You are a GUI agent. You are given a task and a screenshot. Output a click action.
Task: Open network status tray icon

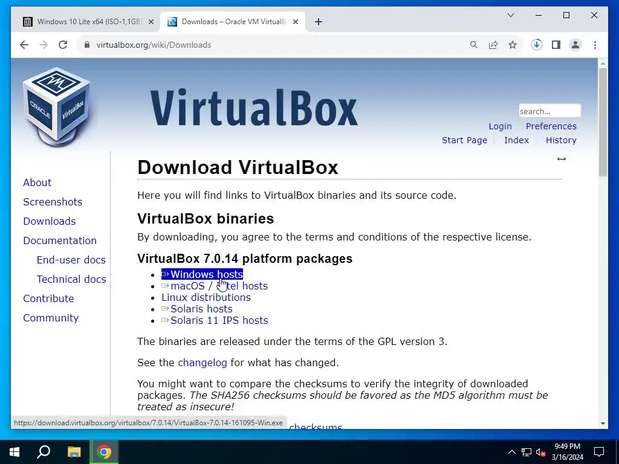(x=527, y=452)
